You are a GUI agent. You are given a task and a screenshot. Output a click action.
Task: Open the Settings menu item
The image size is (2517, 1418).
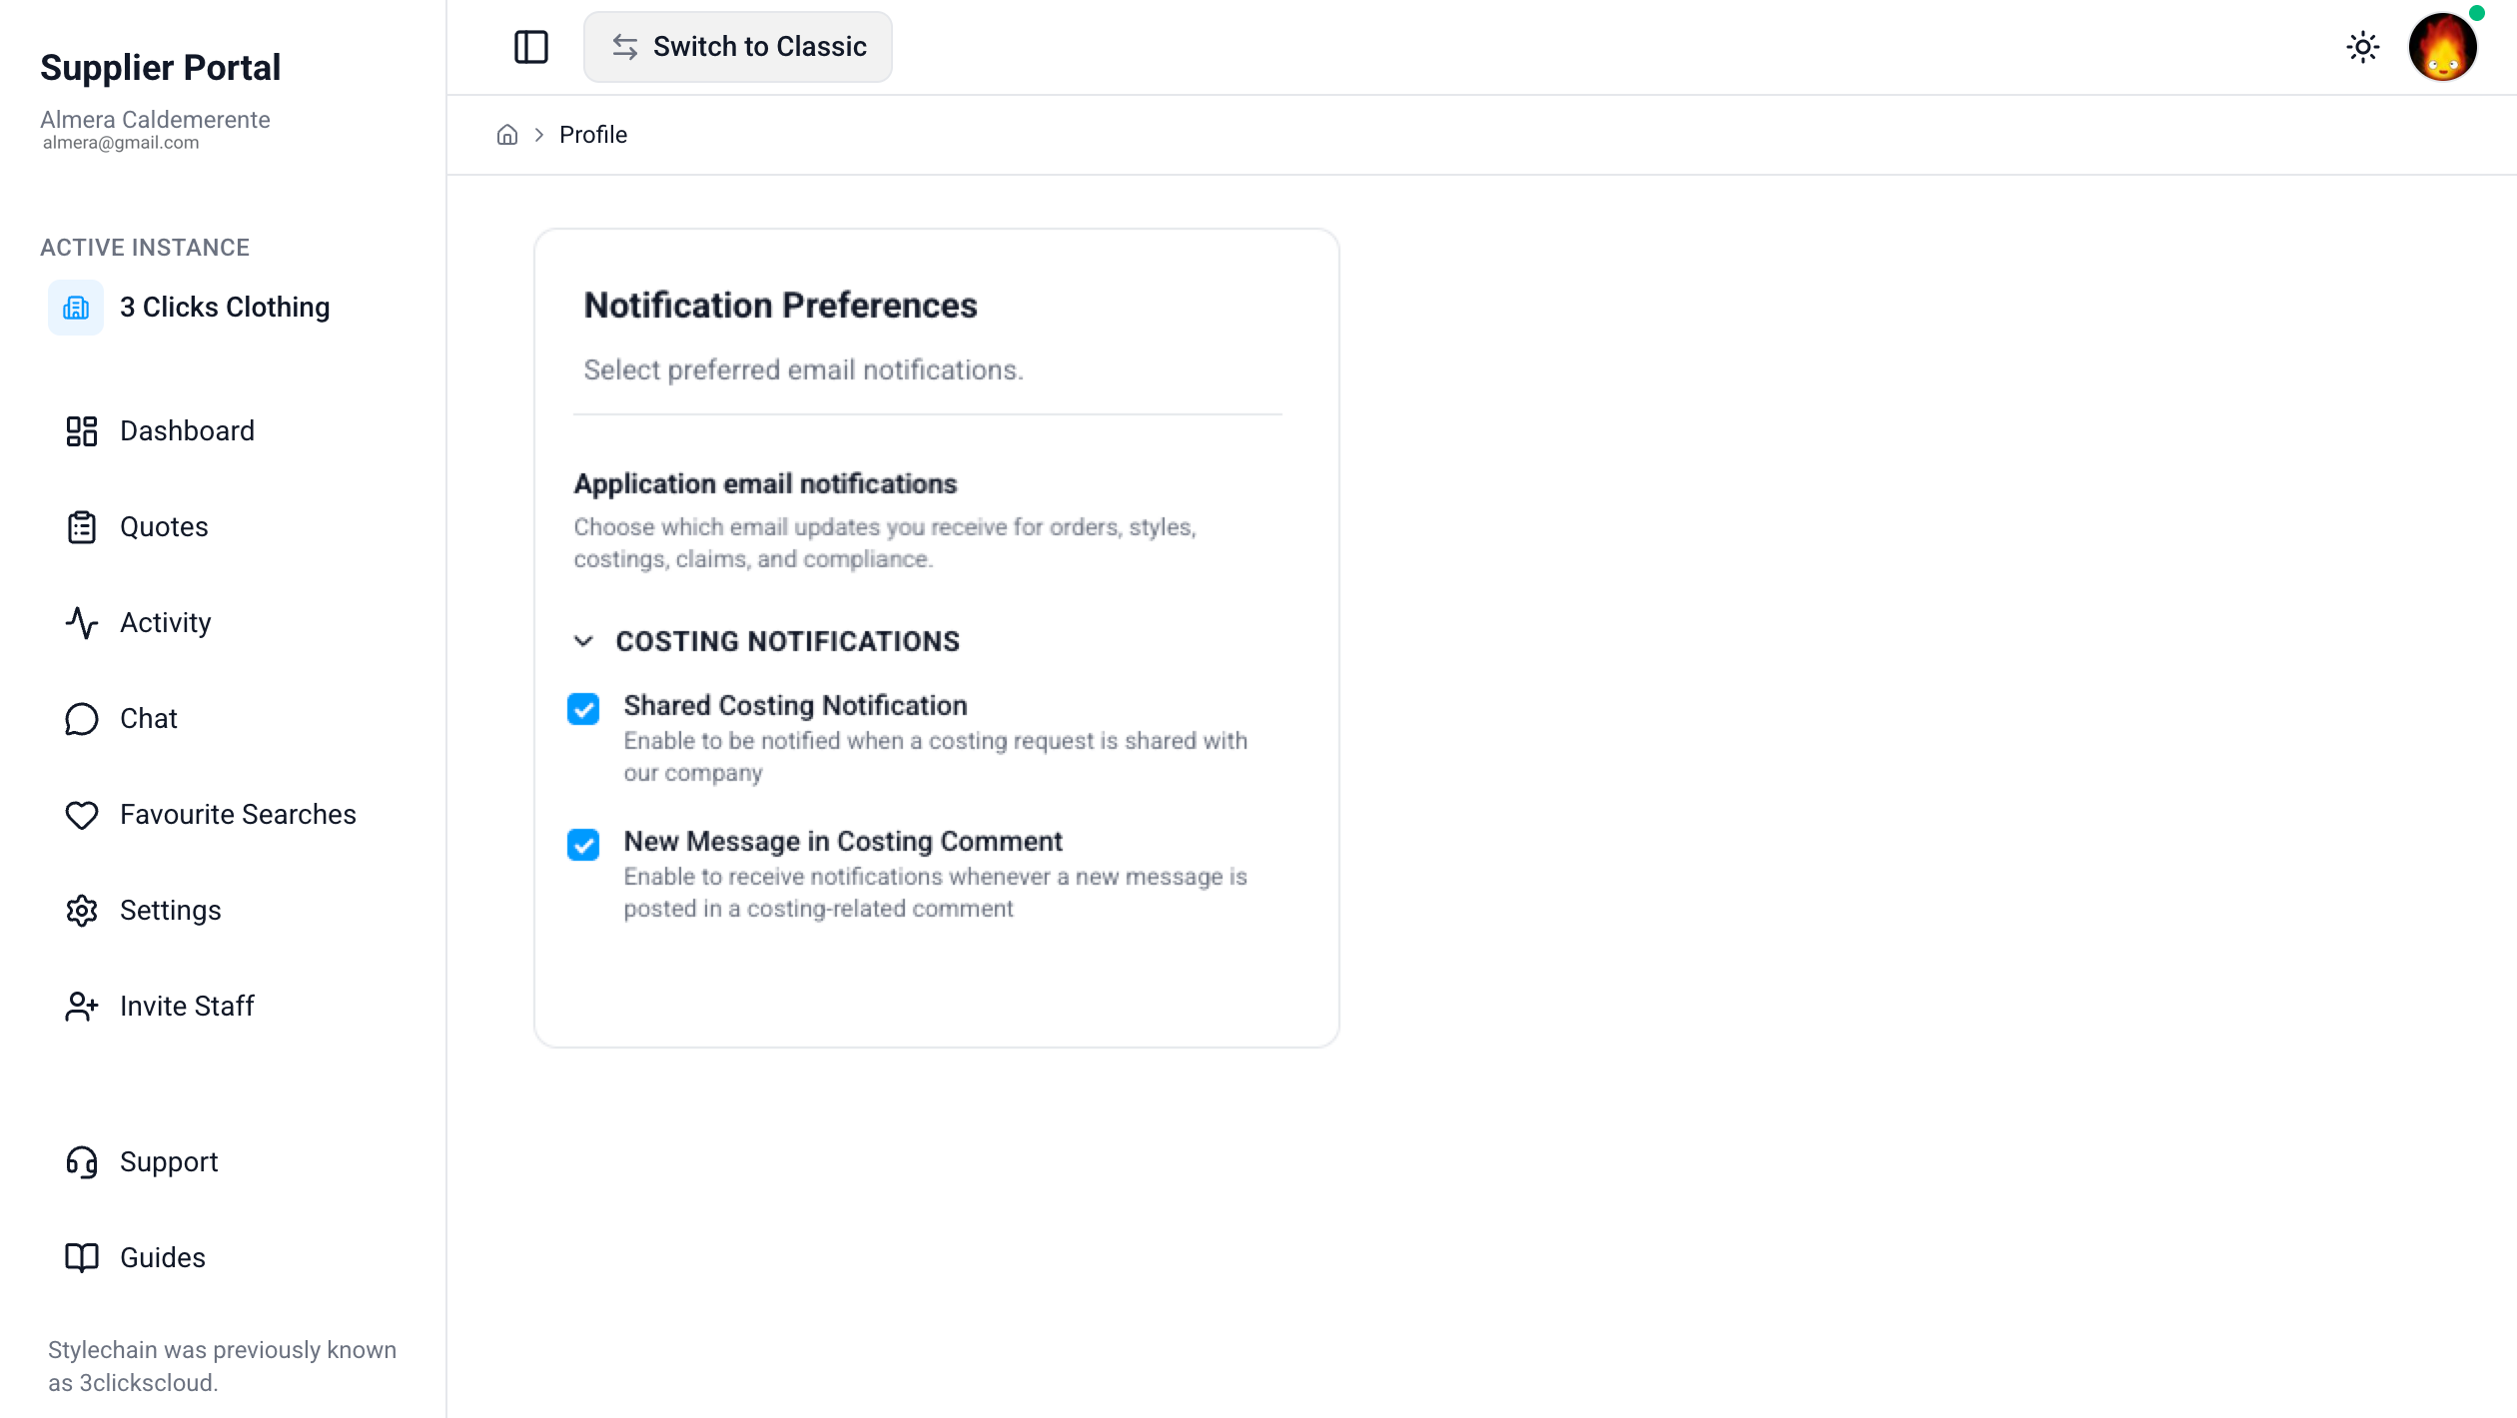[171, 911]
